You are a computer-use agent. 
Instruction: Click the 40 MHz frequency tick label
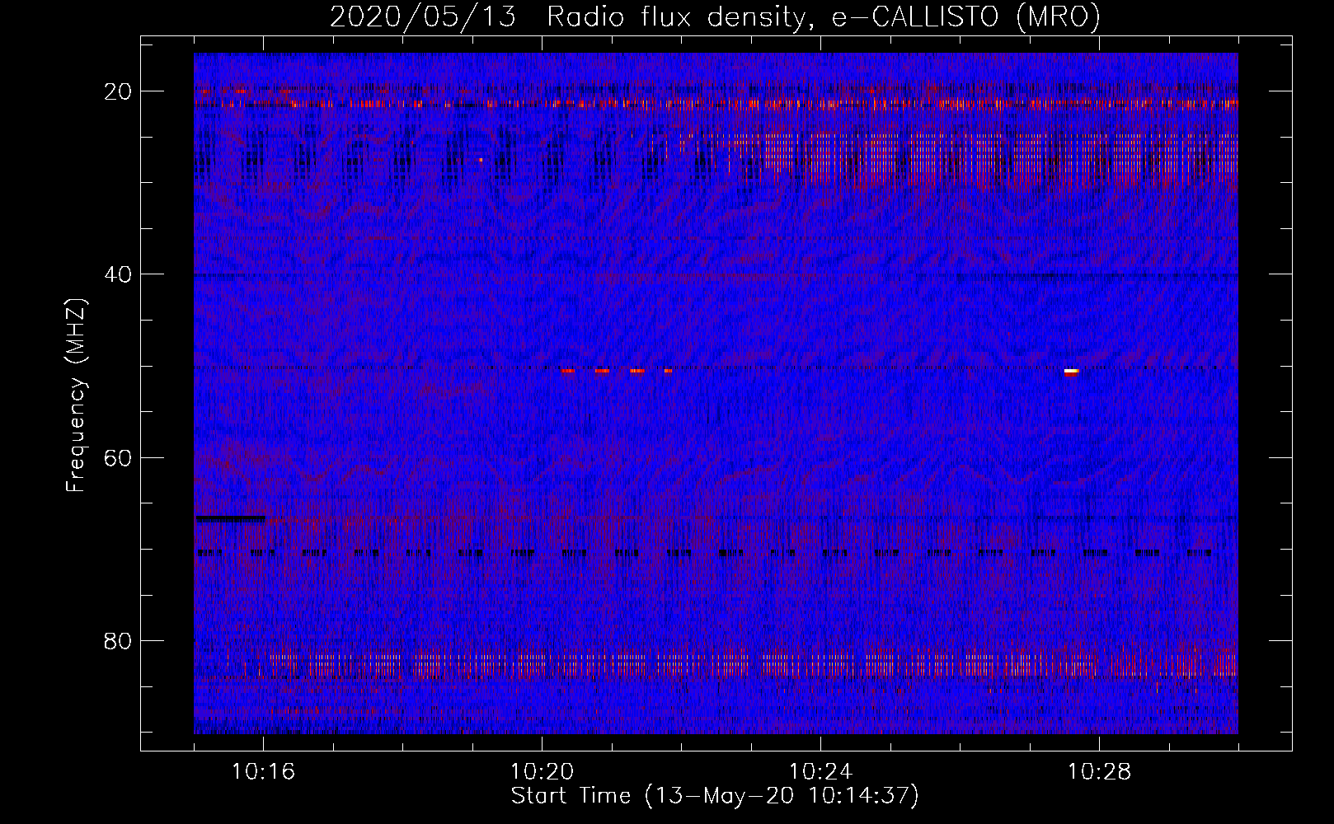[118, 274]
